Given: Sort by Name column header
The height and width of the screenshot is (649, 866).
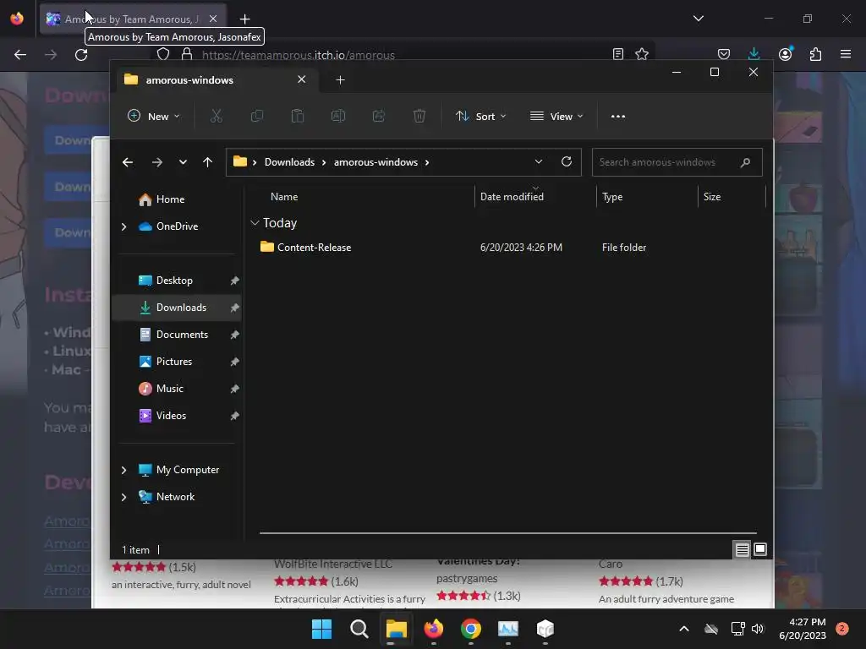Looking at the screenshot, I should point(284,196).
